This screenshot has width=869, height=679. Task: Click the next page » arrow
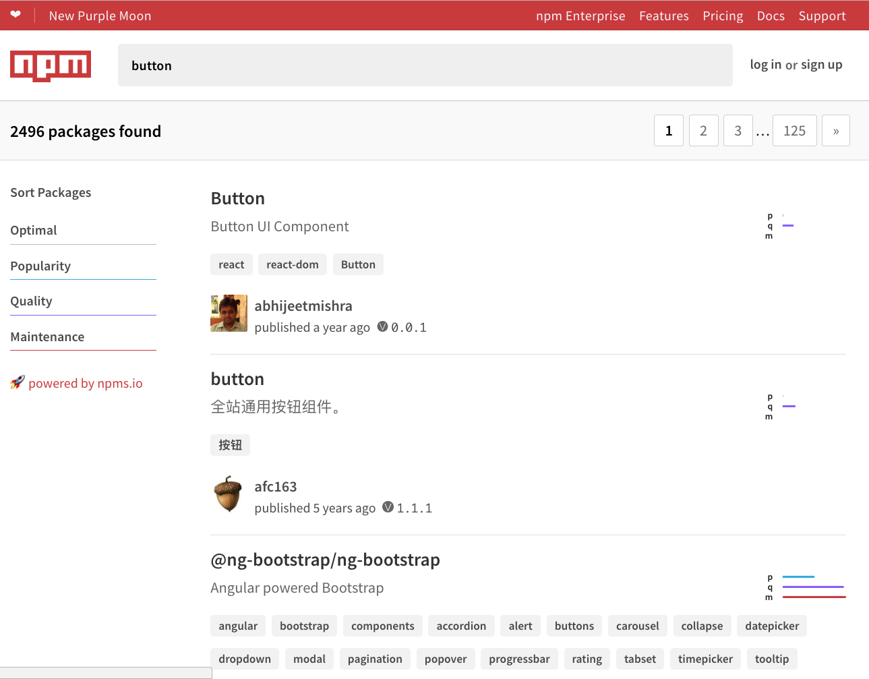point(836,130)
